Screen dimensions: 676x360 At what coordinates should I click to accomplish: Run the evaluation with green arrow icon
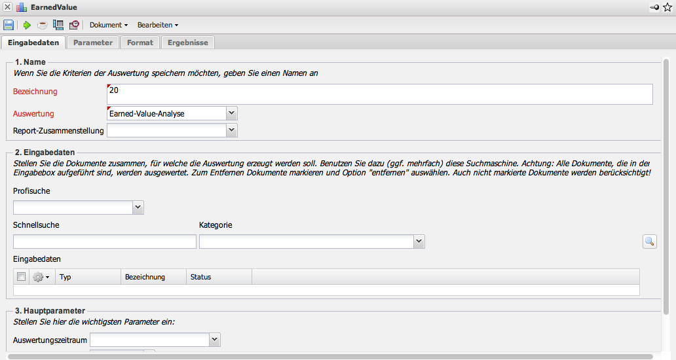(27, 25)
